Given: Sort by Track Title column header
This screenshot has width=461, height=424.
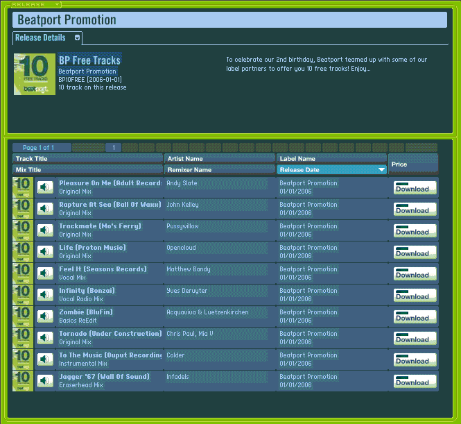Looking at the screenshot, I should [x=87, y=159].
